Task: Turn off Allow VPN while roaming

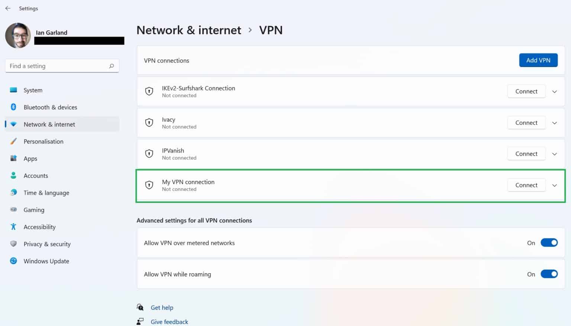Action: (x=549, y=274)
